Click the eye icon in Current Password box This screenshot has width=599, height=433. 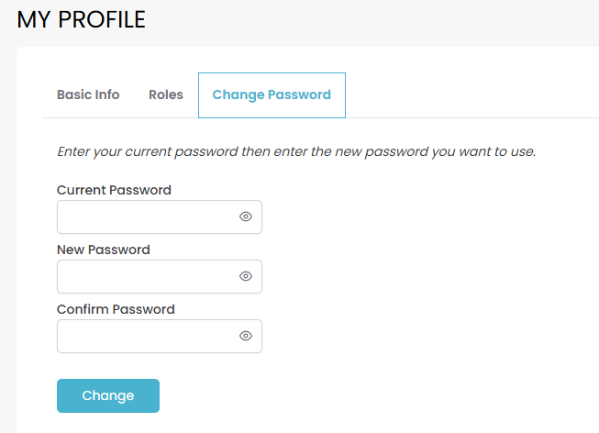coord(245,216)
